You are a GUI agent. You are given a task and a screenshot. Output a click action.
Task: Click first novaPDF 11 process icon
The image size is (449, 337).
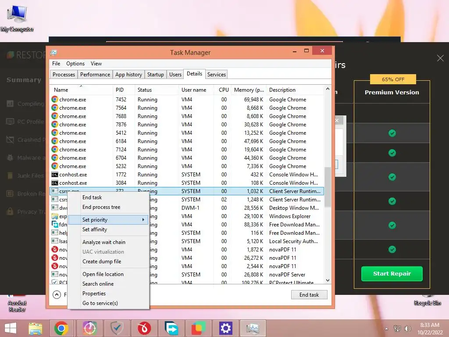pos(55,250)
